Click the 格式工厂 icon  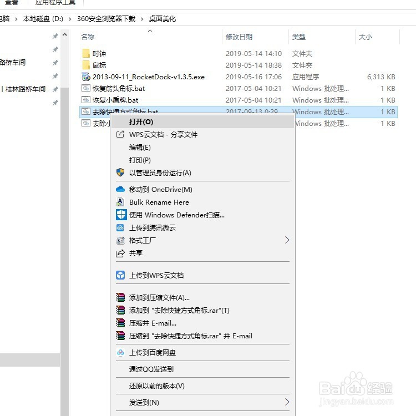(x=120, y=240)
